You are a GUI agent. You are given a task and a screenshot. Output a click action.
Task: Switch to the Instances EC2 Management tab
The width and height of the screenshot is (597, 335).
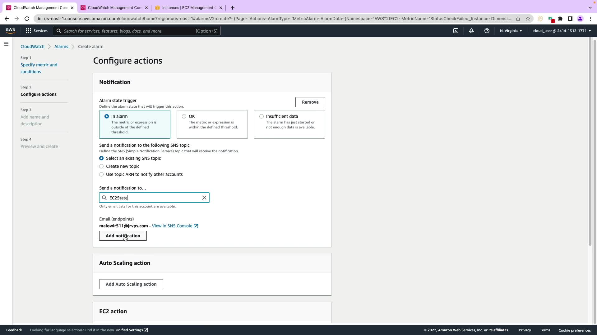pyautogui.click(x=187, y=7)
